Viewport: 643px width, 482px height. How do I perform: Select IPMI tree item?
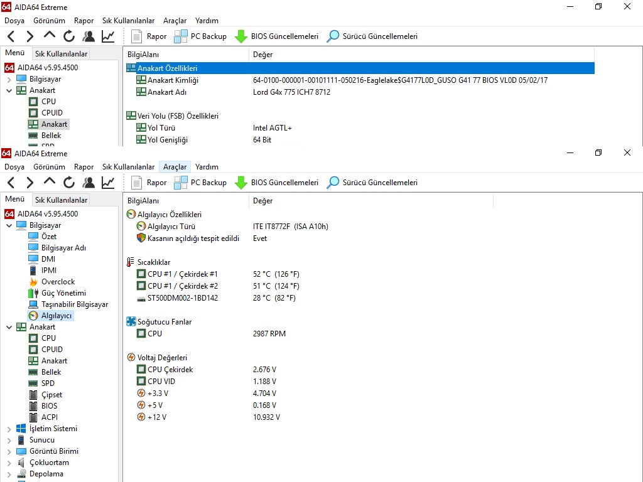tap(49, 270)
